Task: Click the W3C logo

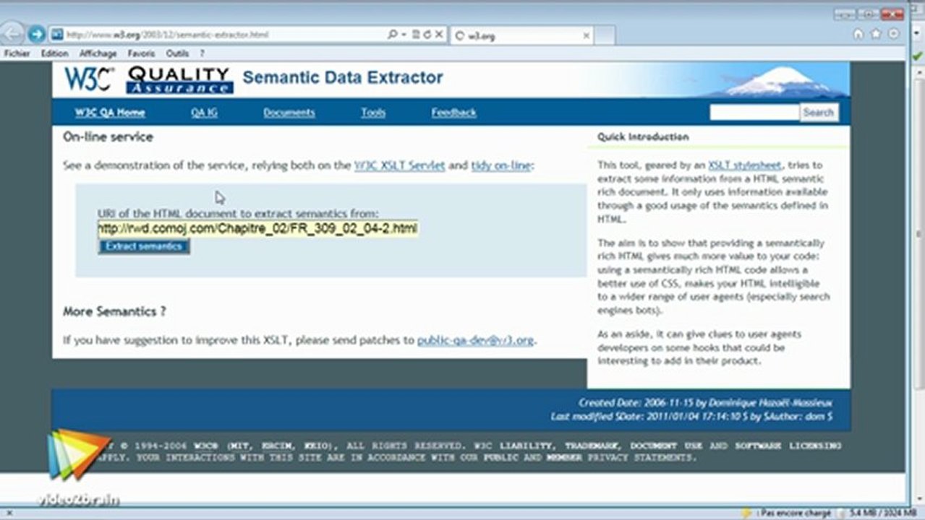Action: click(x=88, y=79)
